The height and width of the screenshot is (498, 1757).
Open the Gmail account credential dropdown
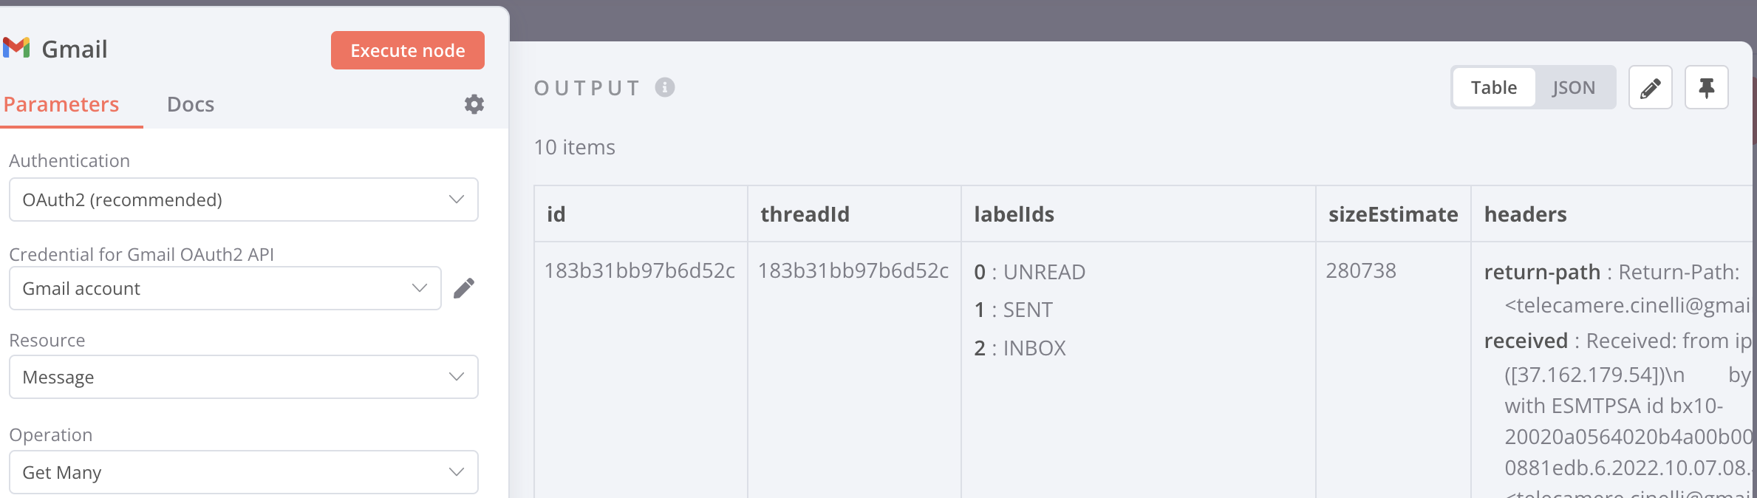click(225, 288)
